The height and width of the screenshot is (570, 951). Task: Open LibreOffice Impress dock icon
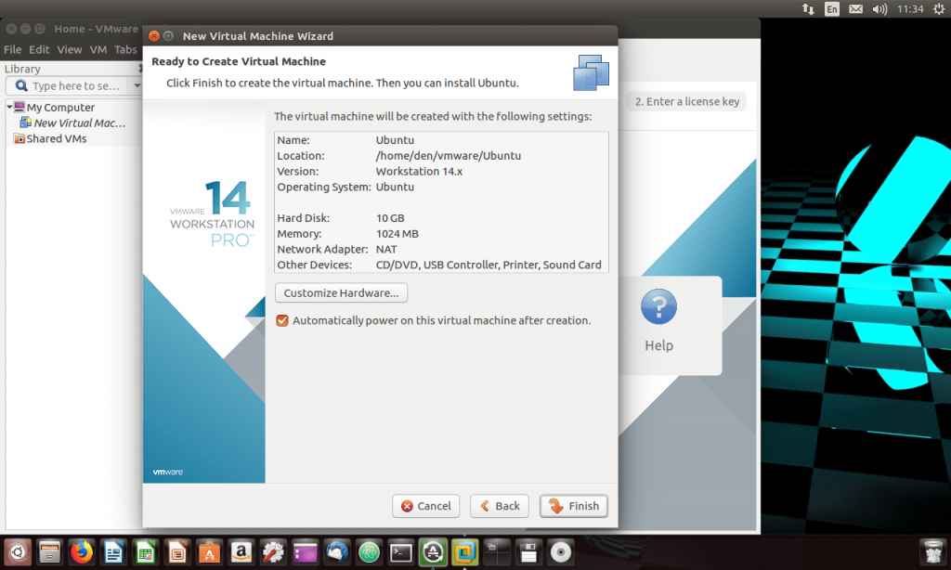pyautogui.click(x=177, y=552)
